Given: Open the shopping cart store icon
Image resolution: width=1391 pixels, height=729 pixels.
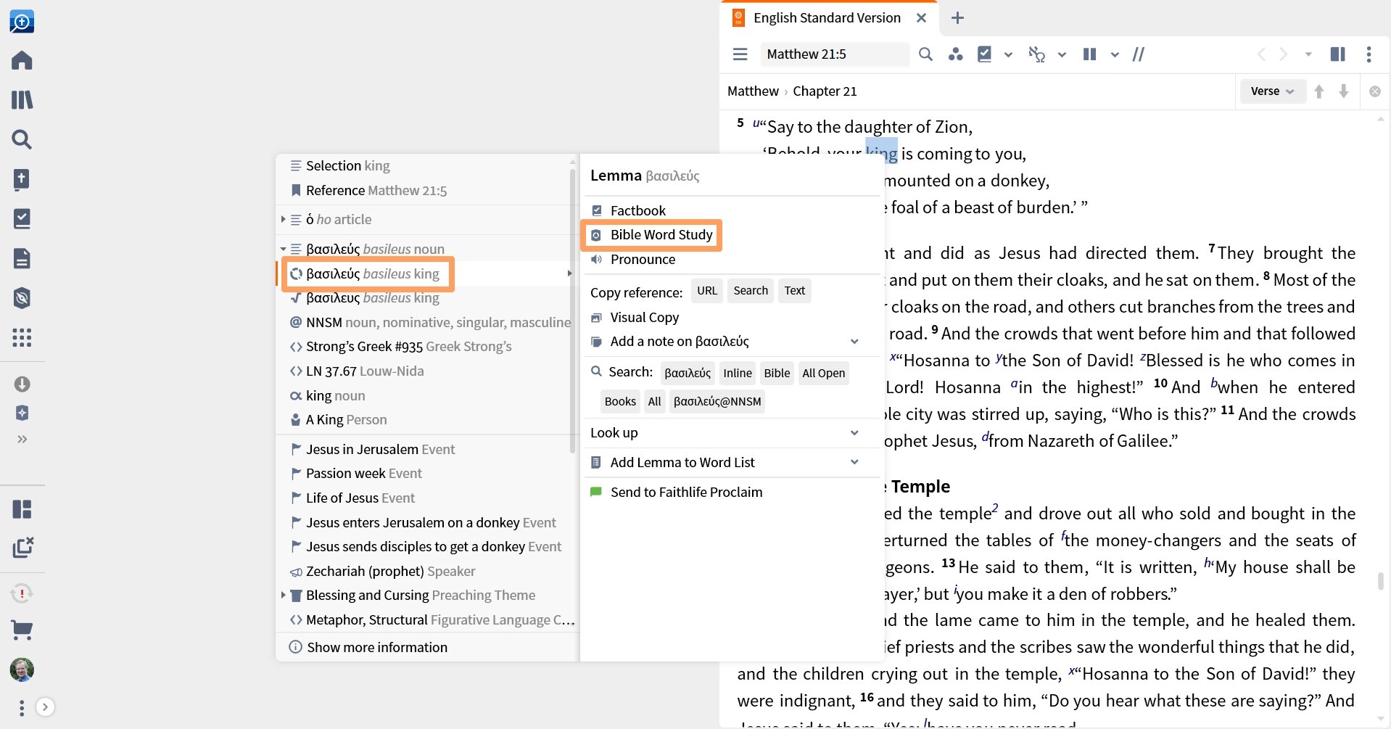Looking at the screenshot, I should pyautogui.click(x=22, y=630).
